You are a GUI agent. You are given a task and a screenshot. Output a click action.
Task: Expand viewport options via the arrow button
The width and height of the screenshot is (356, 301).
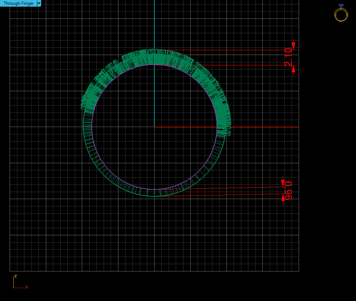click(x=39, y=3)
